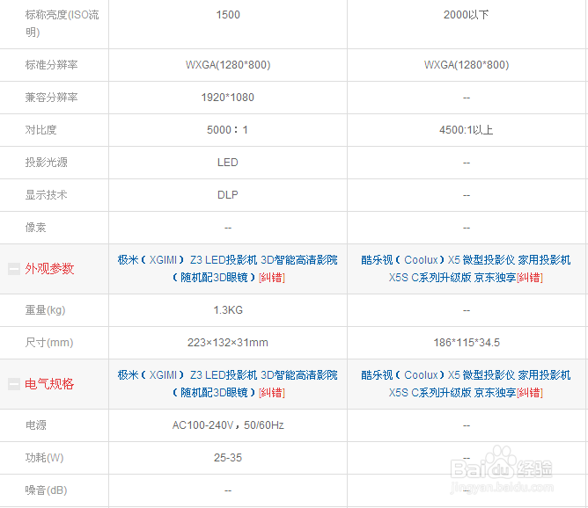Click the 投影光源 label

(46, 163)
